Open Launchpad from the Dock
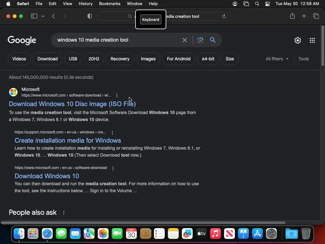Viewport: 325px width, 244px height. [x=33, y=234]
